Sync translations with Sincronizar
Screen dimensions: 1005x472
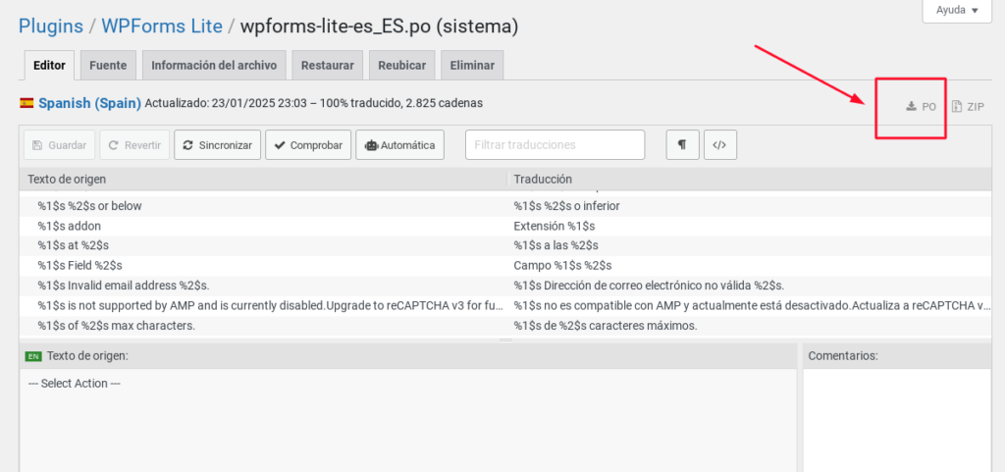tap(217, 144)
